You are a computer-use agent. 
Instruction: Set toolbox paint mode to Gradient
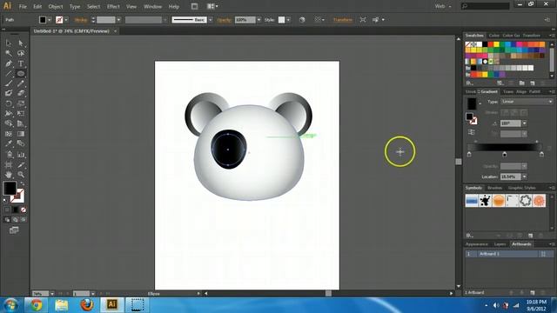click(15, 210)
